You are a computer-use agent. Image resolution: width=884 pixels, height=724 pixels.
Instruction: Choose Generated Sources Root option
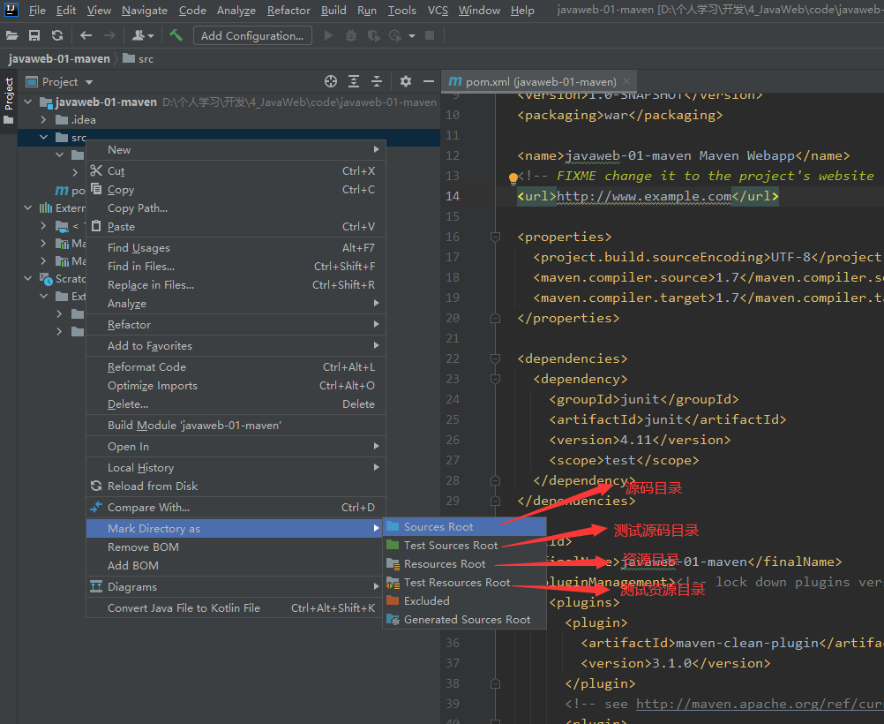pyautogui.click(x=465, y=620)
